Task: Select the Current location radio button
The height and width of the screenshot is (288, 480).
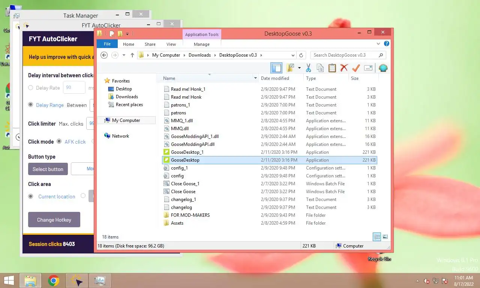Action: 31,196
